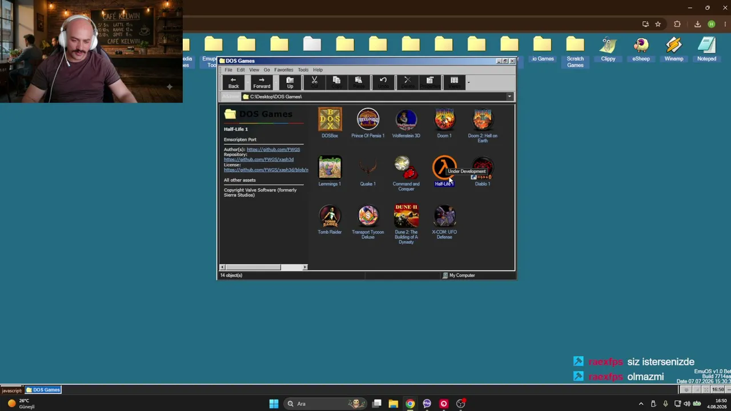Viewport: 731px width, 411px height.
Task: Open the Quake 1 icon
Action: pos(368,167)
